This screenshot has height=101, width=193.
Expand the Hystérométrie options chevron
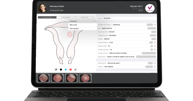tap(155, 43)
